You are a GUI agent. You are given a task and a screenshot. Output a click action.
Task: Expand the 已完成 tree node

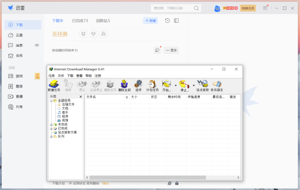pyautogui.click(x=51, y=128)
